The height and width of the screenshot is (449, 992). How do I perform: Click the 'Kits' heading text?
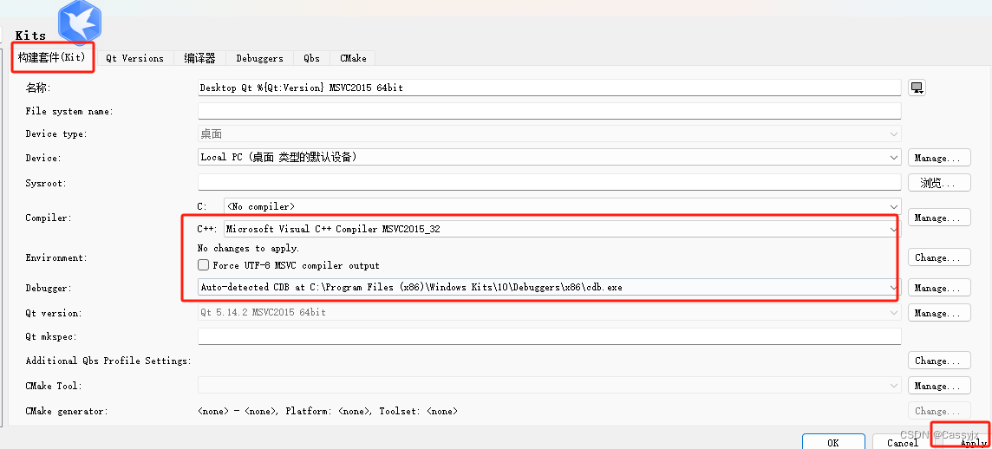coord(30,36)
